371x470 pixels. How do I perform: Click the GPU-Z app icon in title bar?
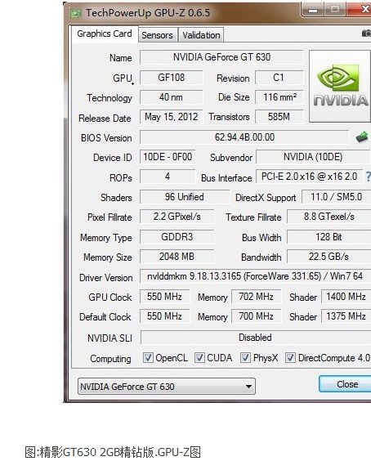point(75,13)
